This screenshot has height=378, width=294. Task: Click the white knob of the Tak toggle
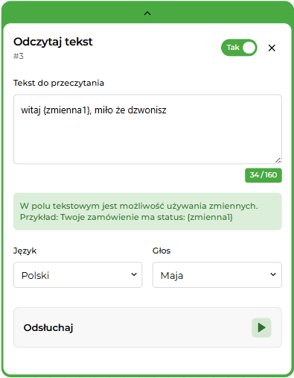(249, 48)
